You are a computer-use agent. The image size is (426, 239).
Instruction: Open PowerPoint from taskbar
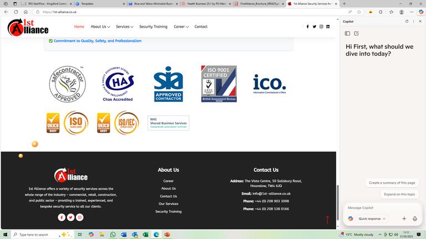[x=167, y=235]
